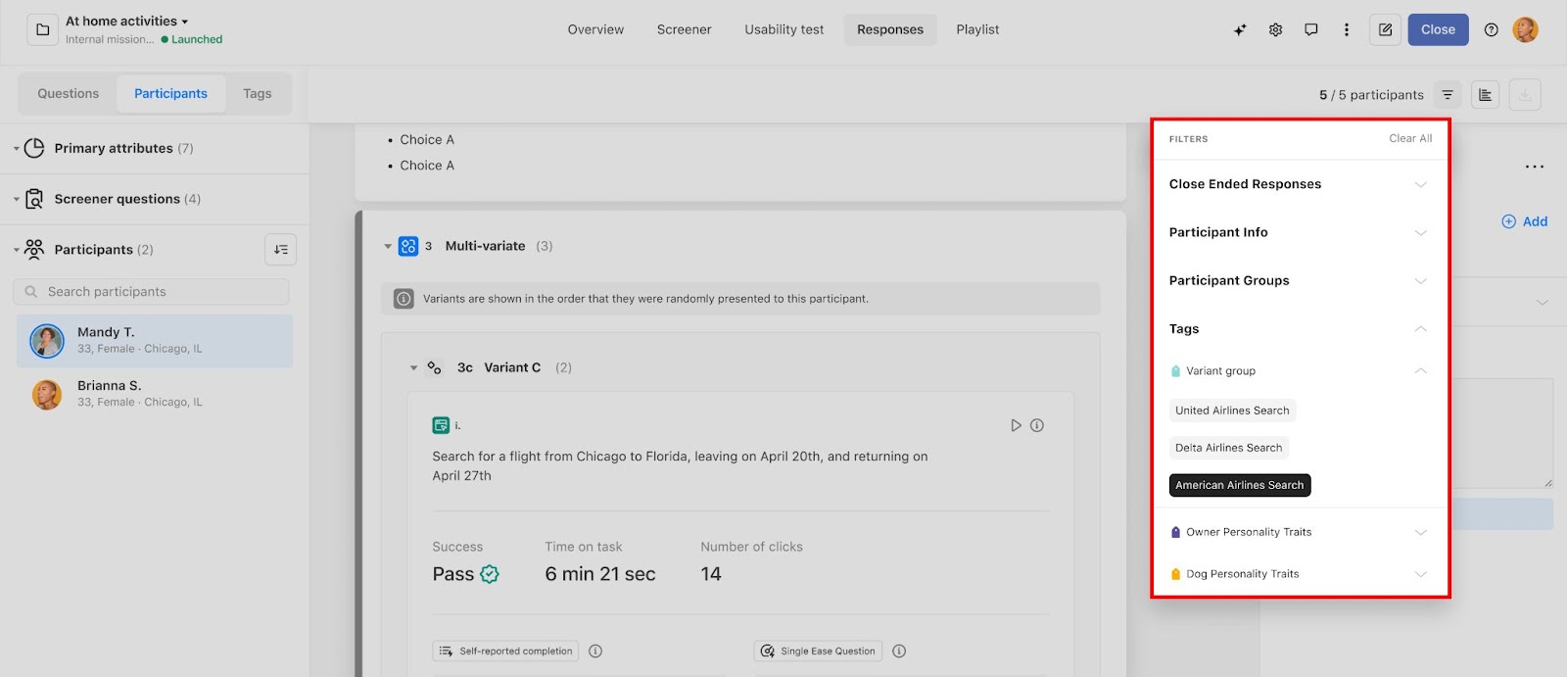This screenshot has width=1567, height=677.
Task: Play the task recording for Variant C
Action: tap(1016, 425)
